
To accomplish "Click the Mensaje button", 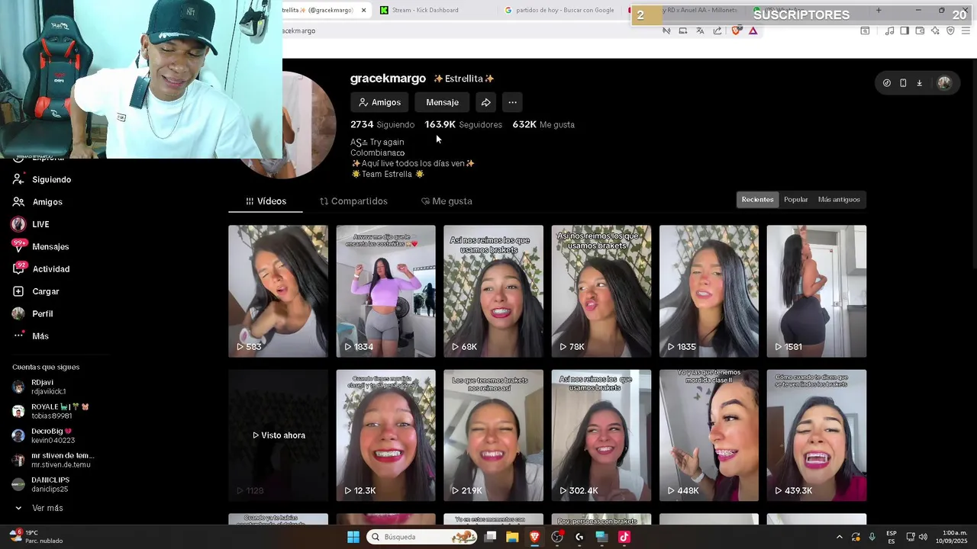I will coord(442,102).
